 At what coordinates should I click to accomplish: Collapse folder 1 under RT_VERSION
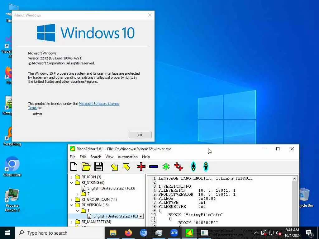pos(77,211)
